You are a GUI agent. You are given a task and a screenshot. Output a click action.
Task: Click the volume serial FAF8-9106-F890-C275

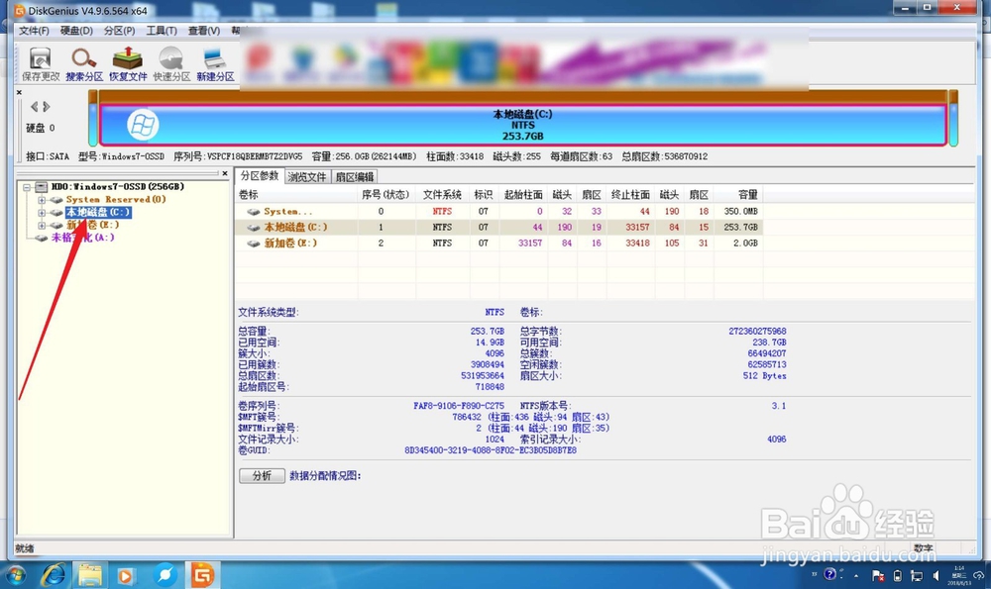tap(459, 406)
